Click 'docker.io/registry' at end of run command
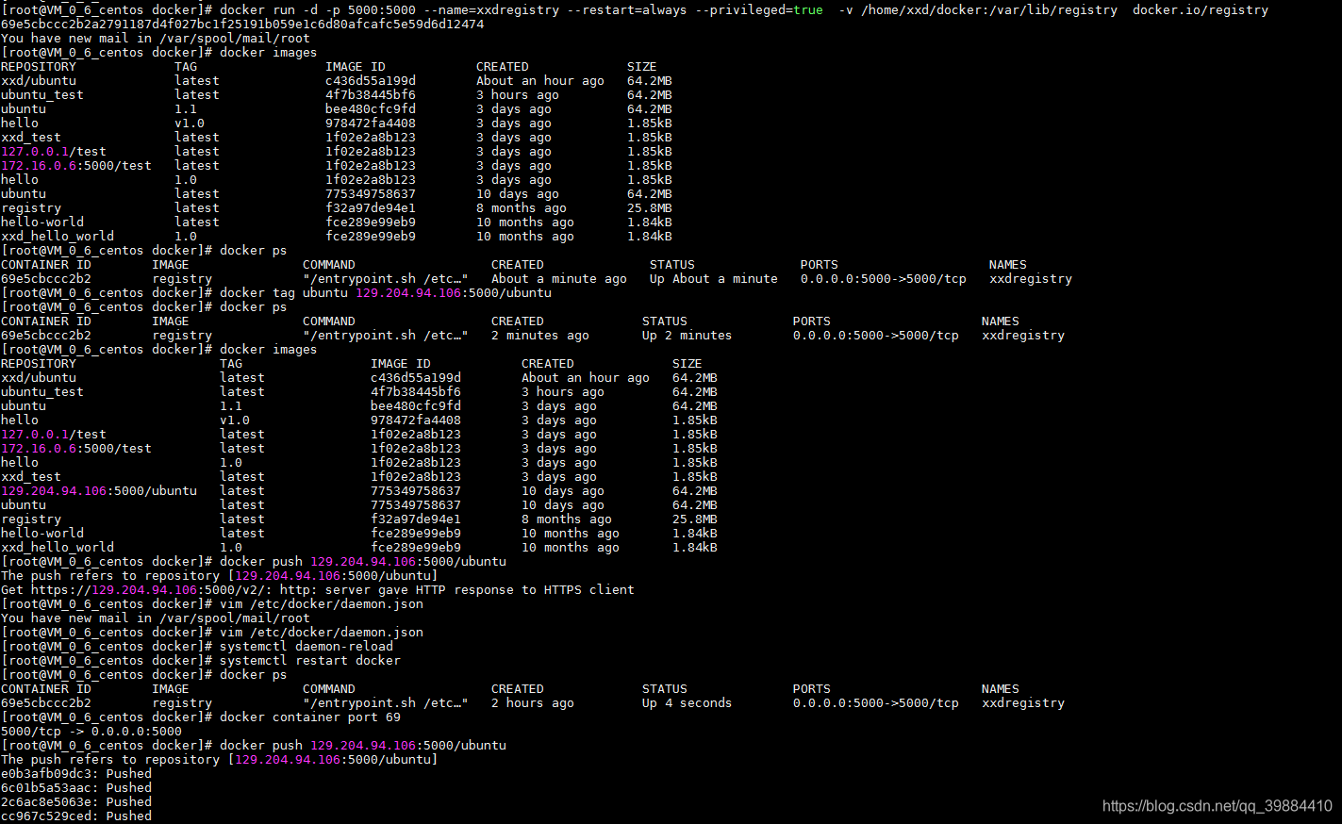This screenshot has height=824, width=1342. point(1200,10)
